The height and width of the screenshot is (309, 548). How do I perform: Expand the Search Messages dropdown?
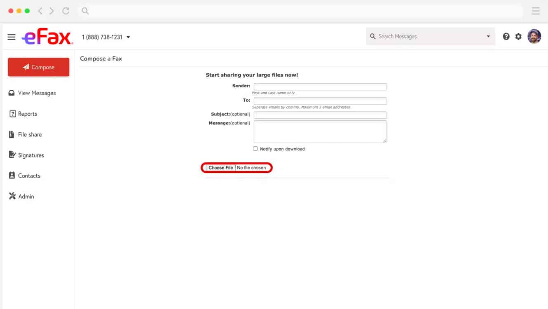tap(488, 36)
